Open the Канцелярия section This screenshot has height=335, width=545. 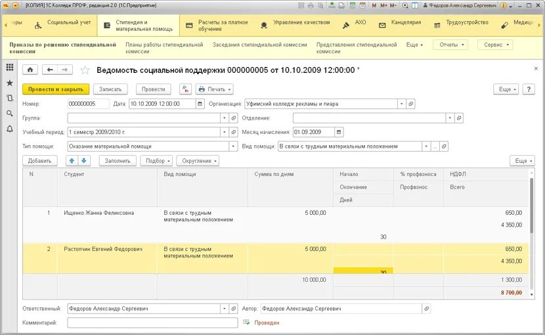pyautogui.click(x=400, y=25)
